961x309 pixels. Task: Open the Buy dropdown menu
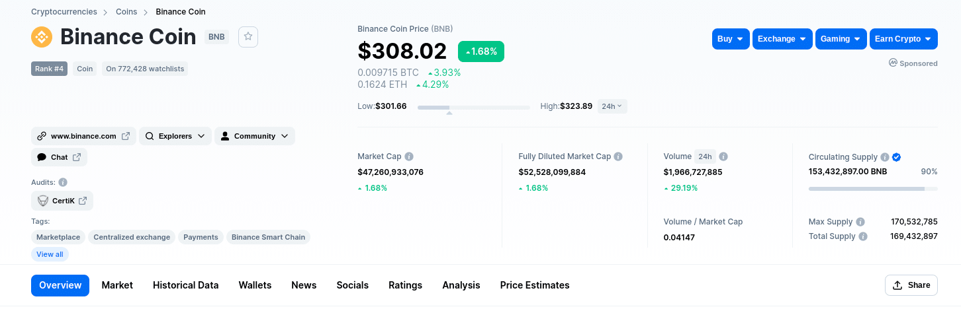pyautogui.click(x=731, y=39)
